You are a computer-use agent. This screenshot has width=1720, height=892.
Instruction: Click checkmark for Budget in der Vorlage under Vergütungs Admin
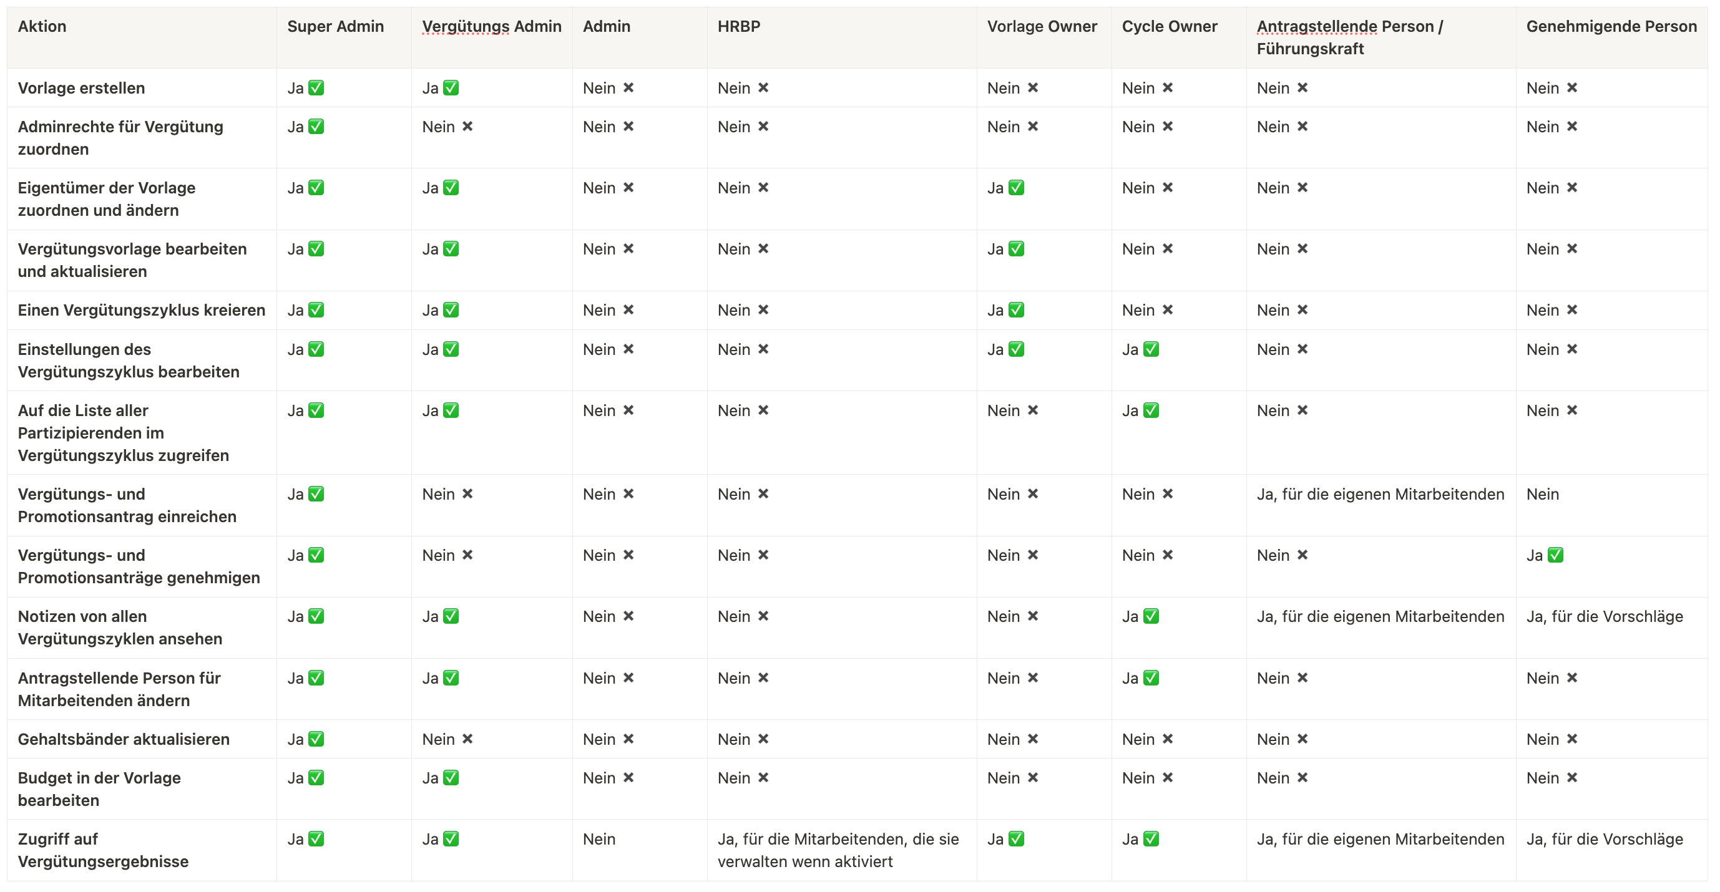(x=451, y=777)
